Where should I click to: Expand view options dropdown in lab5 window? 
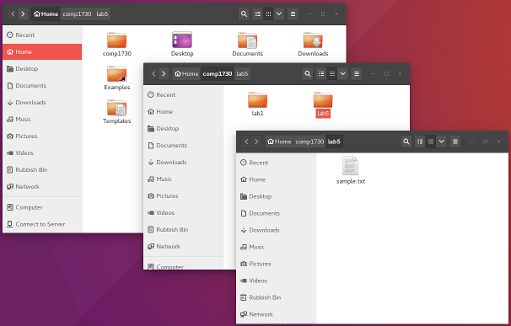click(441, 142)
